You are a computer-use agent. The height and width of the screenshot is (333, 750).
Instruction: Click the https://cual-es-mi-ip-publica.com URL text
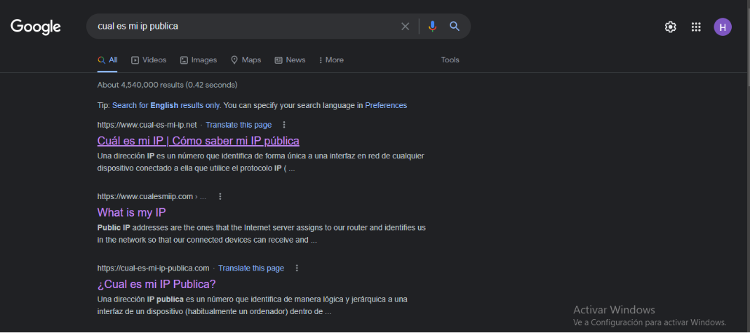click(153, 268)
